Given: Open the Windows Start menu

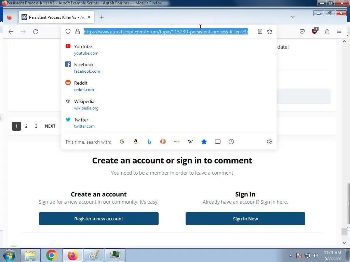Looking at the screenshot, I should click(x=9, y=255).
